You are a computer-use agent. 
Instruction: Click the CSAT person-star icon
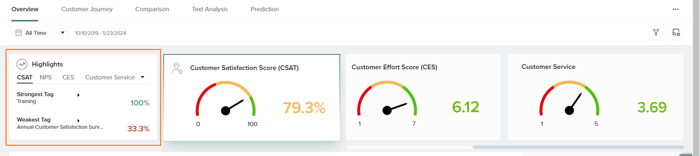click(x=177, y=68)
